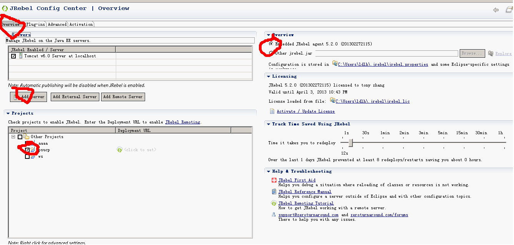The height and width of the screenshot is (245, 514).
Task: Click the file icon before jrebel.properties path
Action: [334, 63]
